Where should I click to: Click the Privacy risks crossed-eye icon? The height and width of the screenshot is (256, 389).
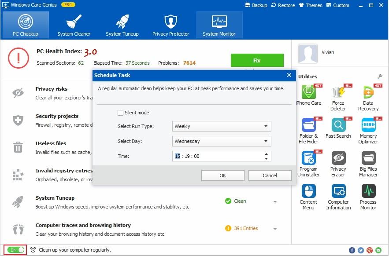(x=18, y=93)
